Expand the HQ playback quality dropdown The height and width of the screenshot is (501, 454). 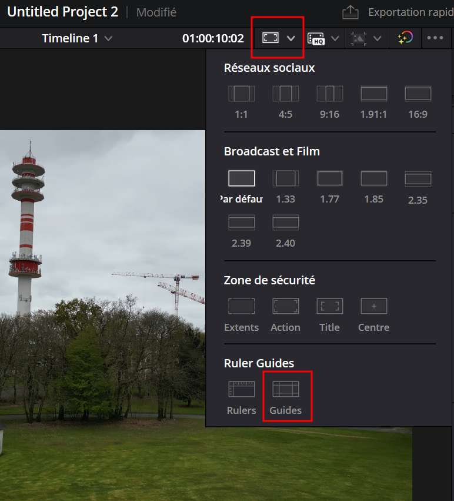pyautogui.click(x=335, y=38)
